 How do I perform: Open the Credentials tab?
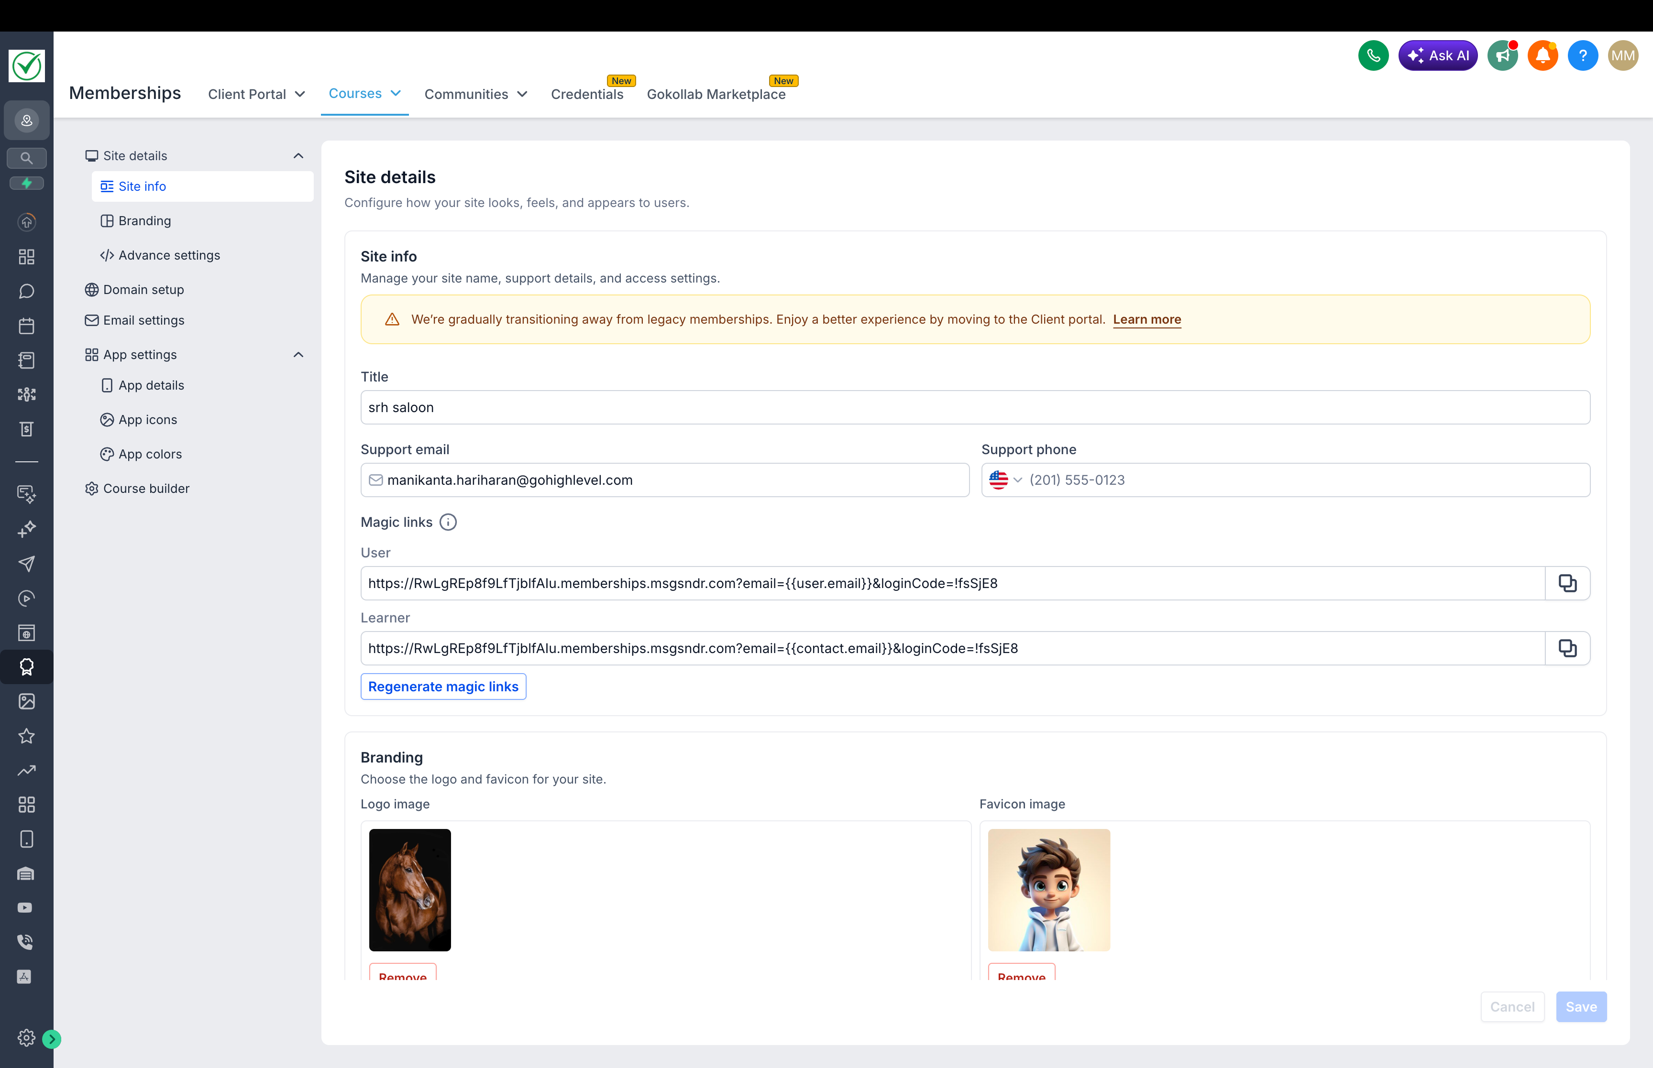click(x=587, y=94)
